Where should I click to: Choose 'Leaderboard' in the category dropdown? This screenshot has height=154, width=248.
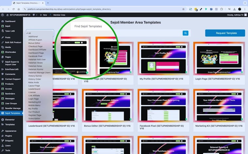click(x=34, y=89)
